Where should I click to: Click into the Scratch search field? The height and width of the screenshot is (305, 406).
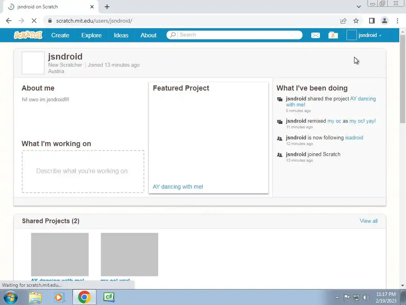(x=239, y=35)
